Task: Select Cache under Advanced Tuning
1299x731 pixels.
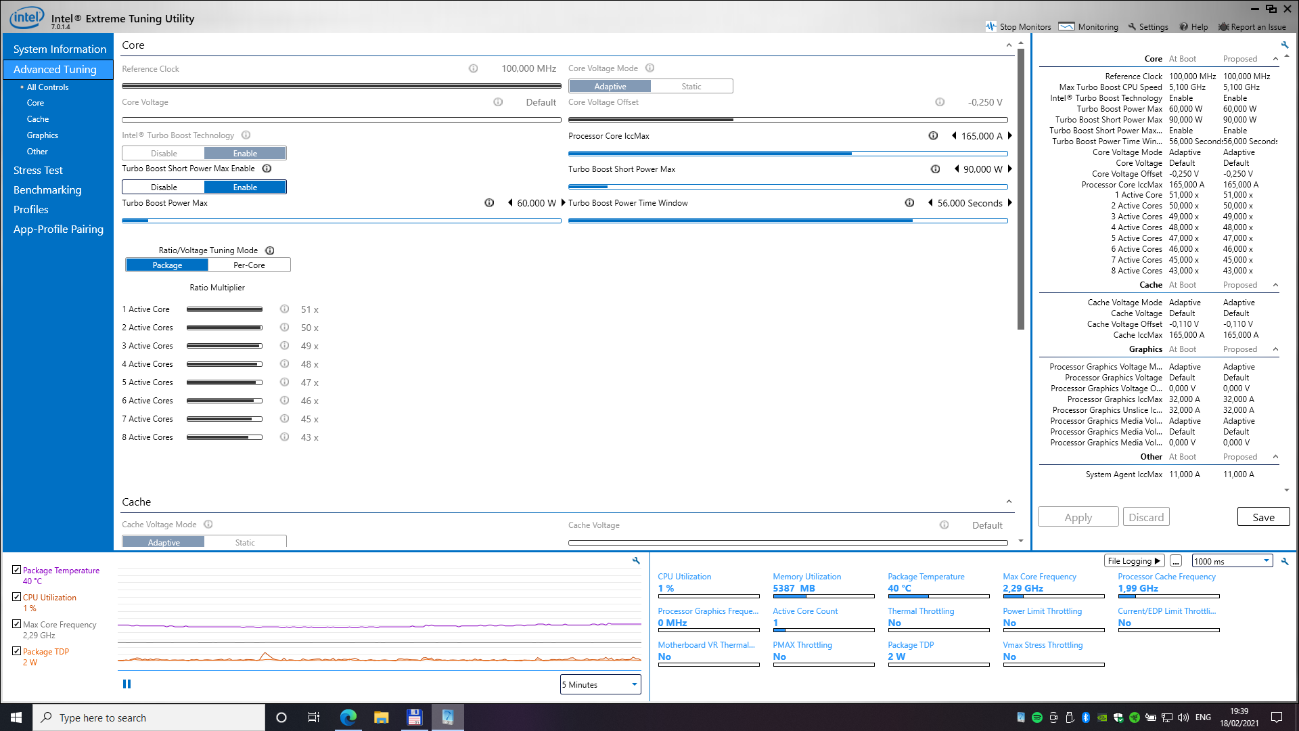Action: point(38,119)
